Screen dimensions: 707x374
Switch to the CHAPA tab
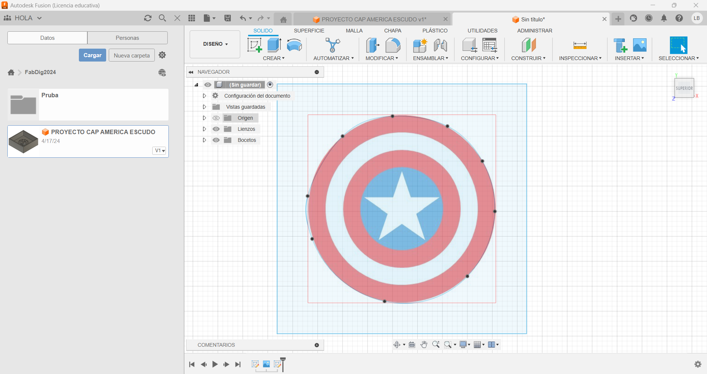(393, 31)
